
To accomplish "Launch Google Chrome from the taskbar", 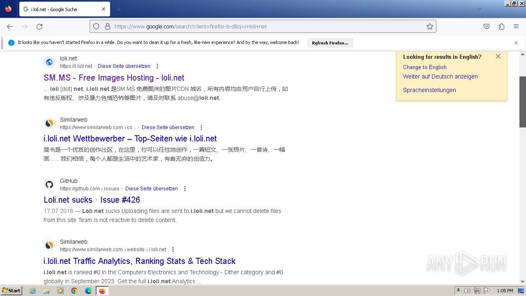I will click(x=74, y=291).
